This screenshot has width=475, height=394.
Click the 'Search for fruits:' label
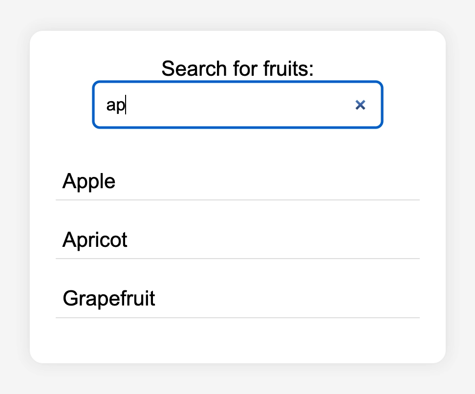click(237, 68)
